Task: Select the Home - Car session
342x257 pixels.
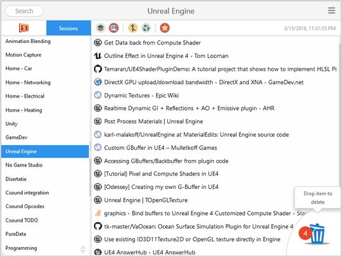Action: [45, 69]
